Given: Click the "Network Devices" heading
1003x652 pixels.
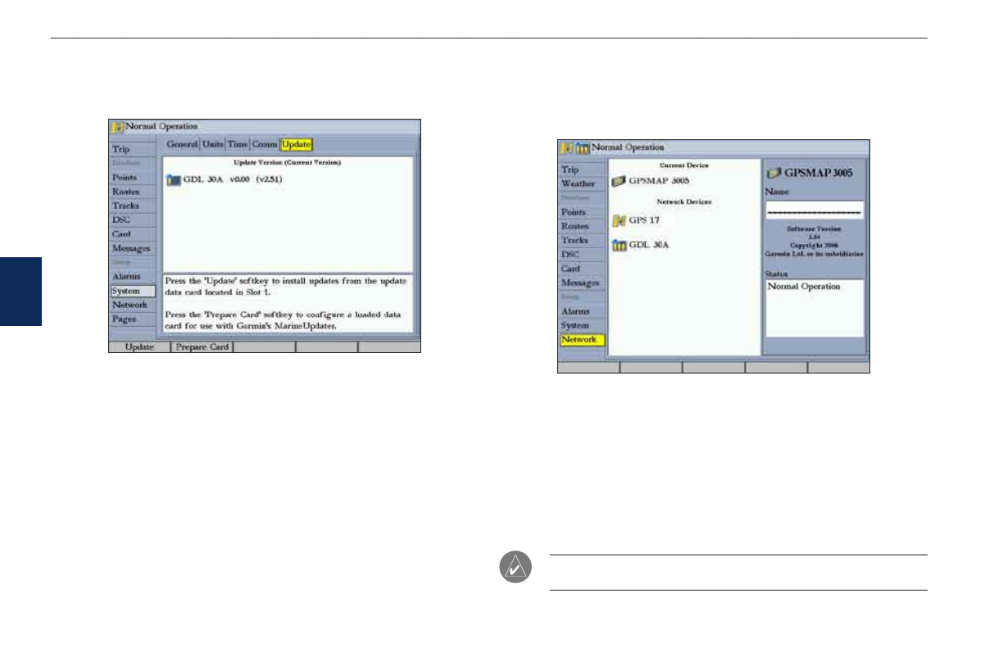Looking at the screenshot, I should [x=684, y=201].
